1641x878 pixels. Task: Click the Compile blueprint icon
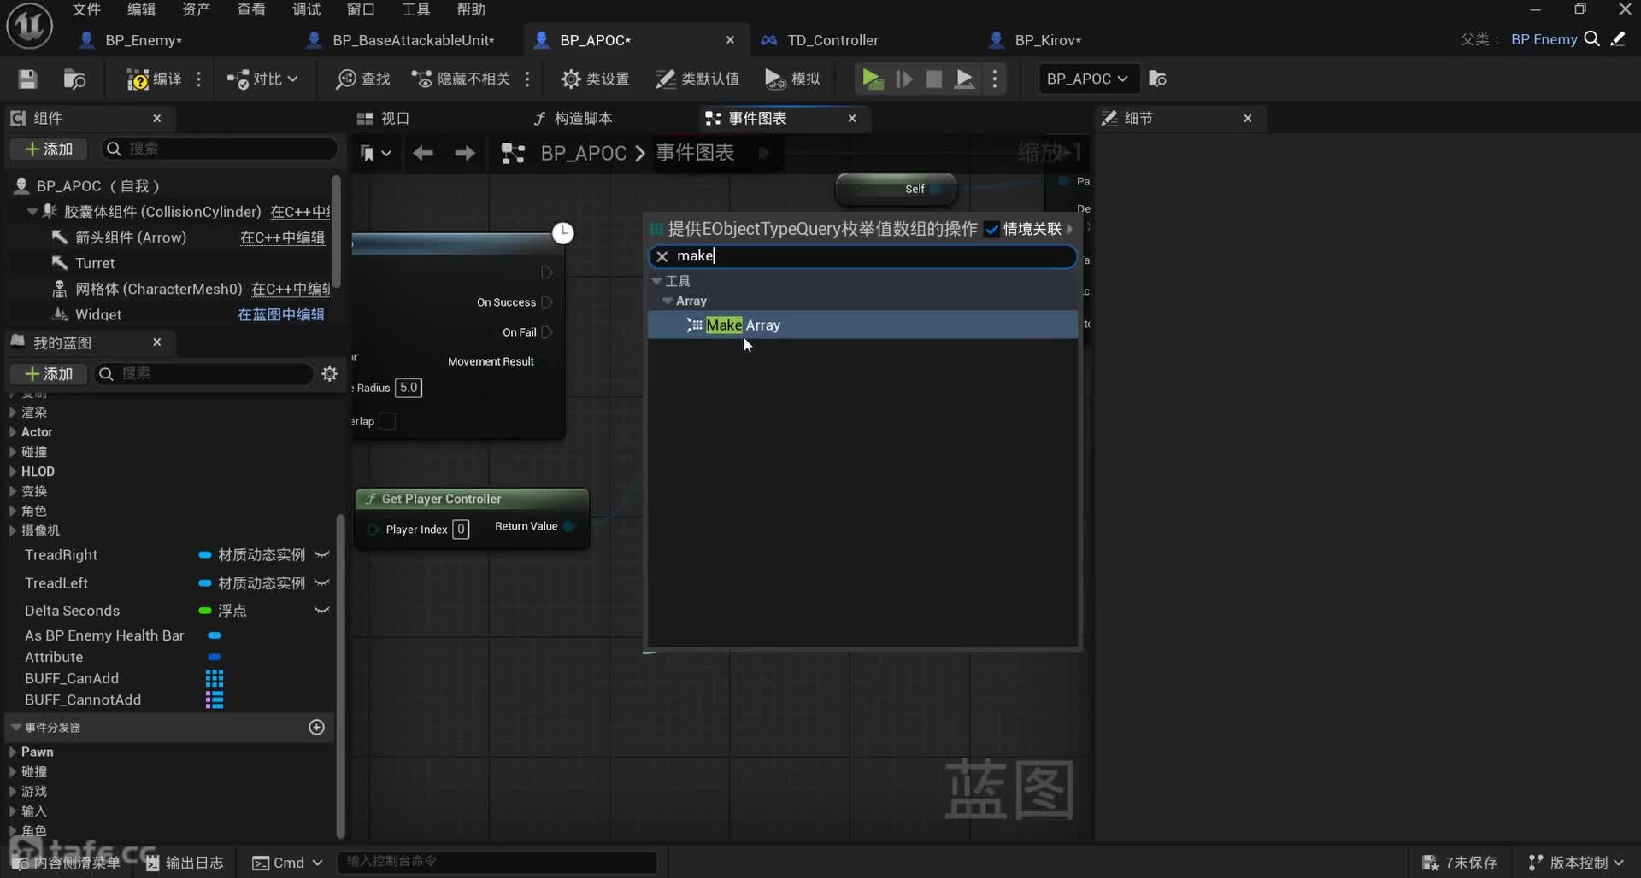(x=137, y=79)
